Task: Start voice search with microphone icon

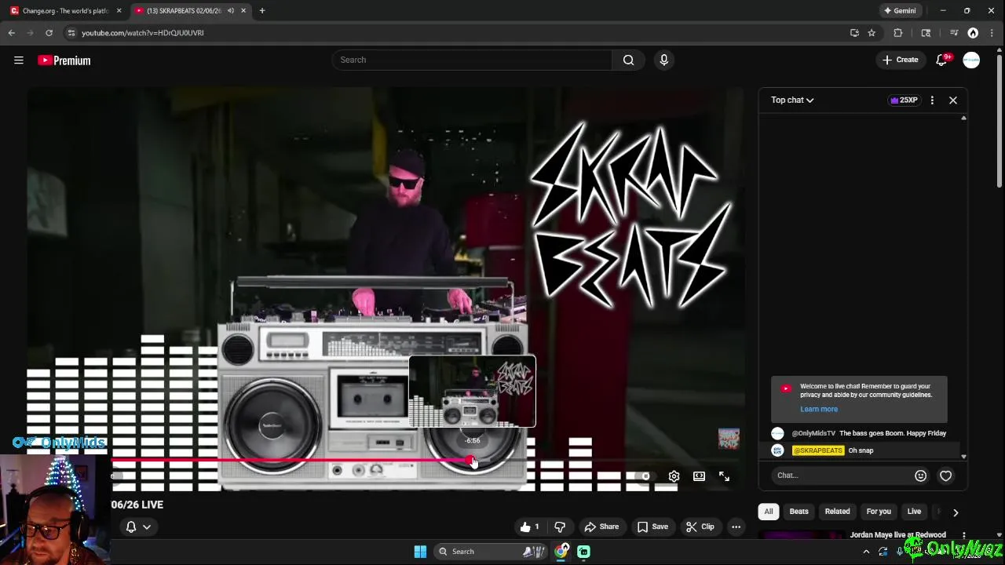Action: point(663,60)
